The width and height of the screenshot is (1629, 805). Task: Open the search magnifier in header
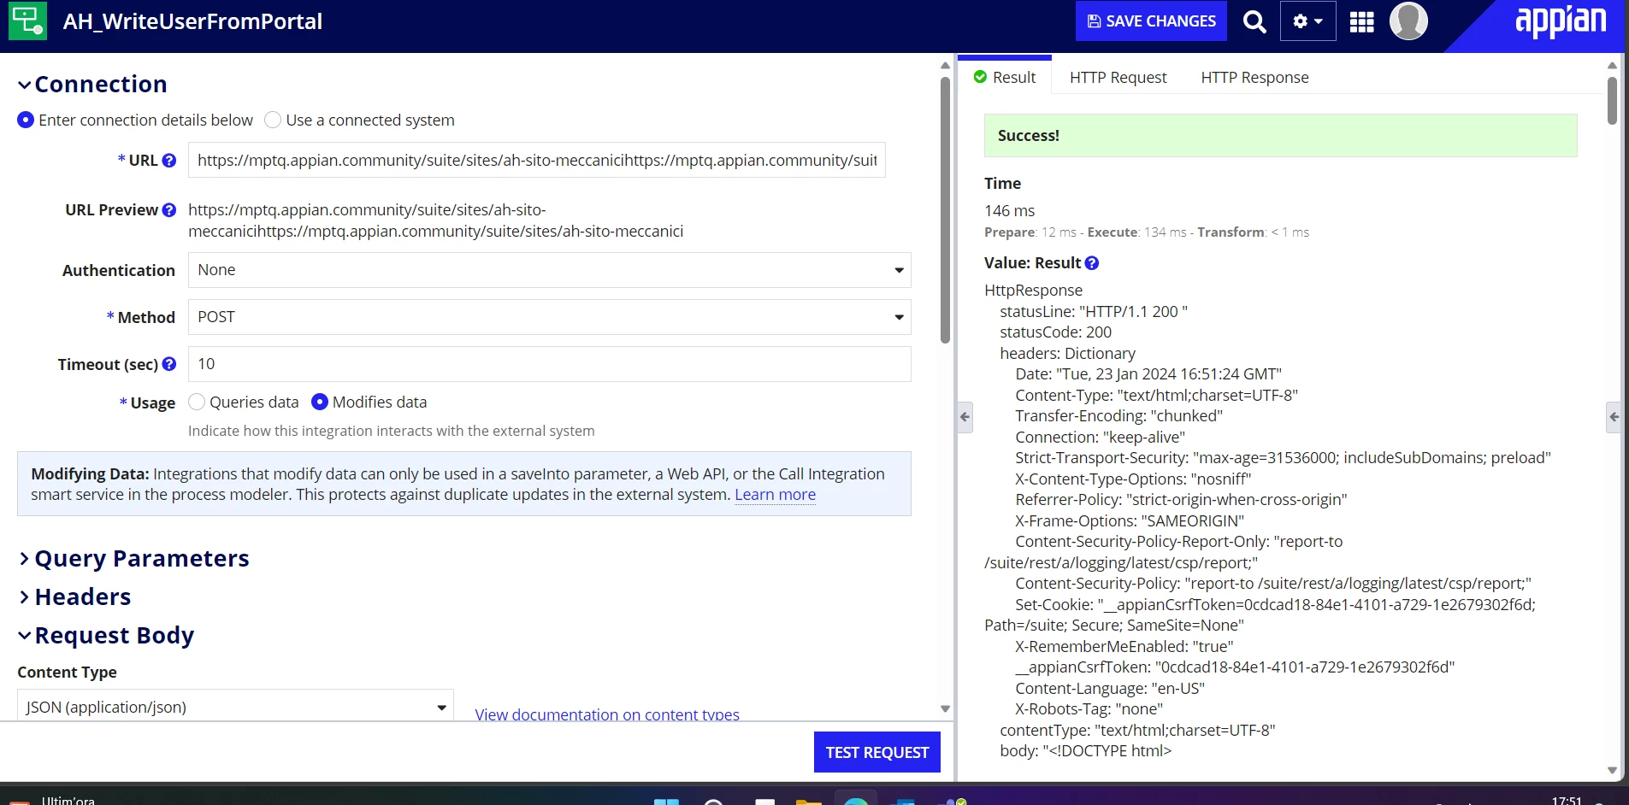(x=1254, y=21)
